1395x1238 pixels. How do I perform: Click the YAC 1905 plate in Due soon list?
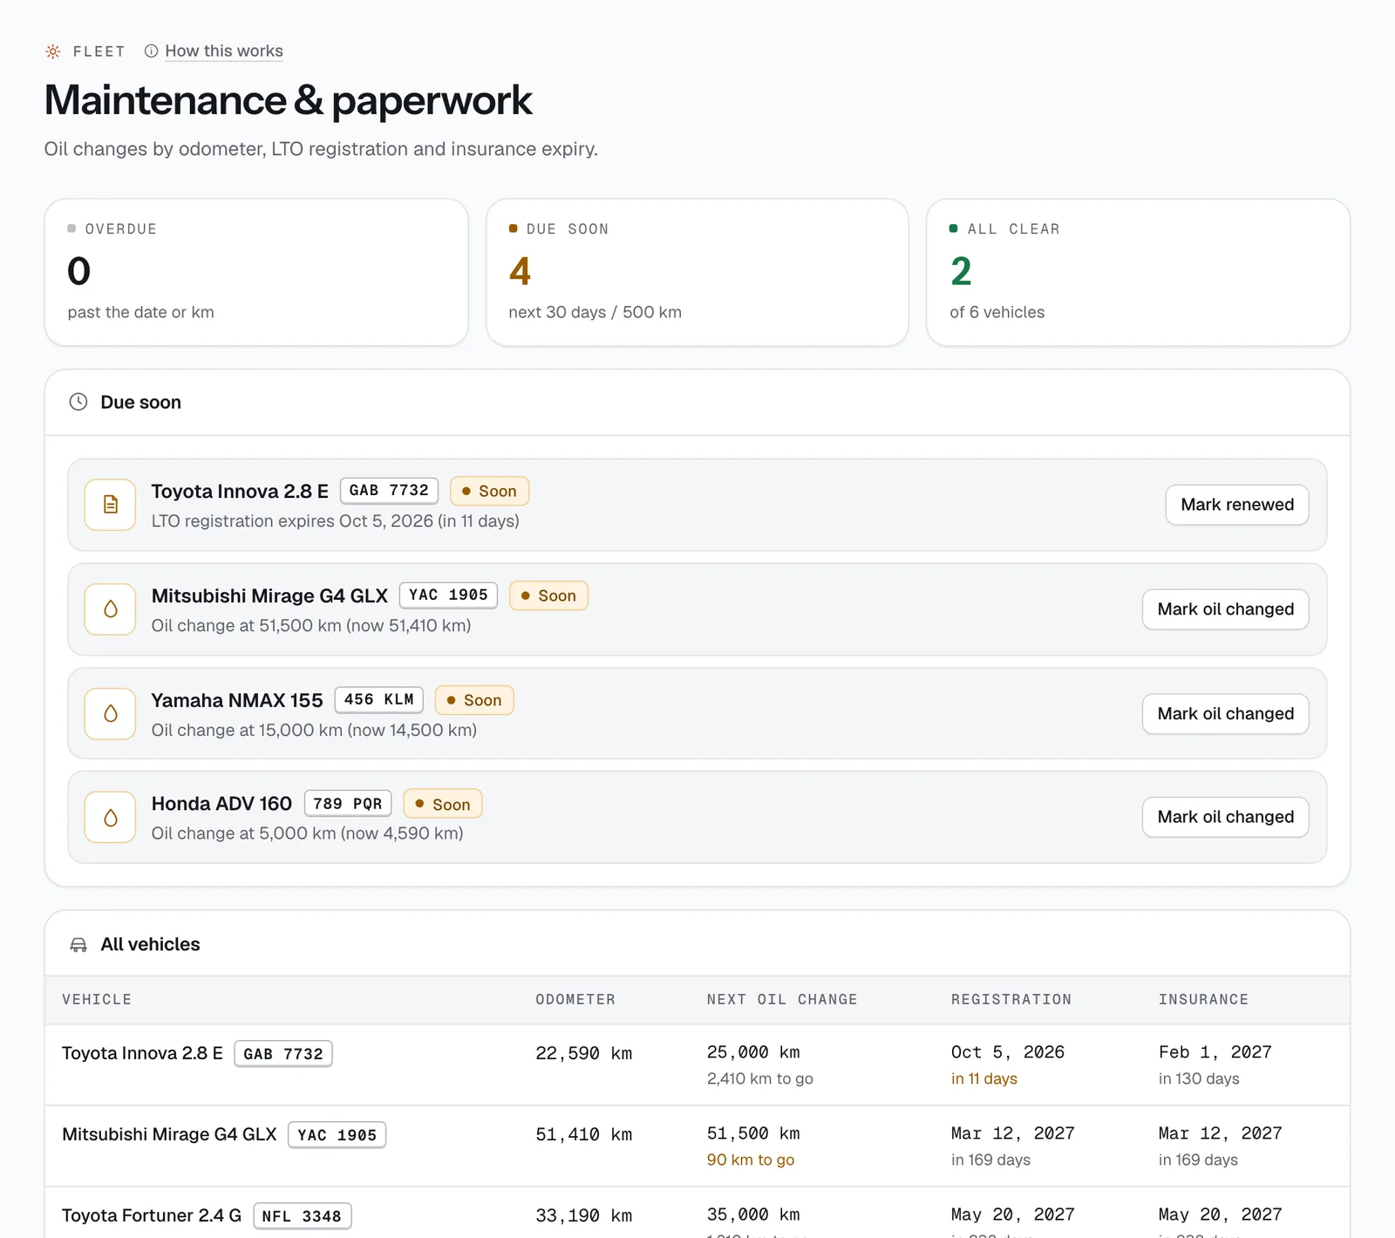[x=448, y=595]
